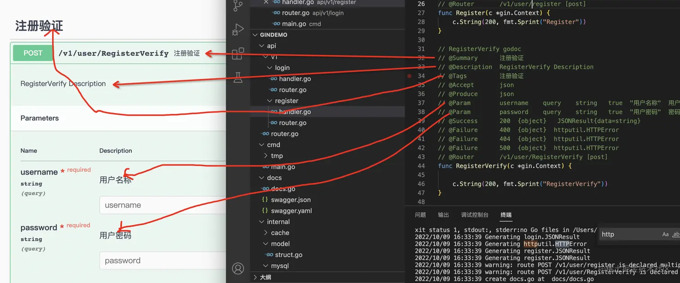The width and height of the screenshot is (680, 283).
Task: Switch to the 调试控制台 panel tab
Action: (474, 215)
